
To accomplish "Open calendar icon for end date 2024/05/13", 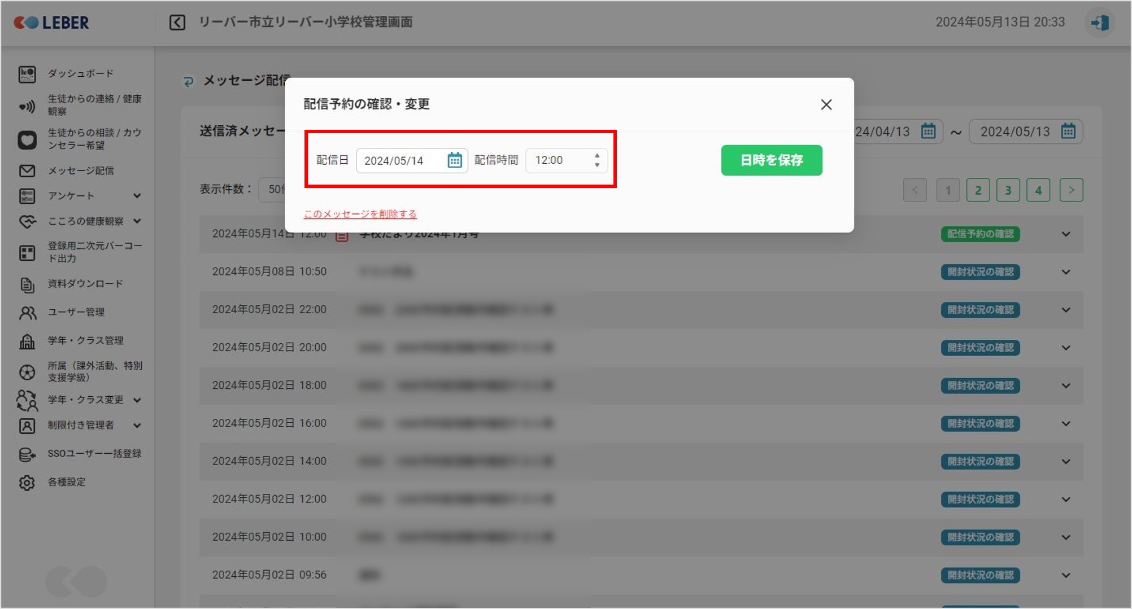I will pos(1068,132).
